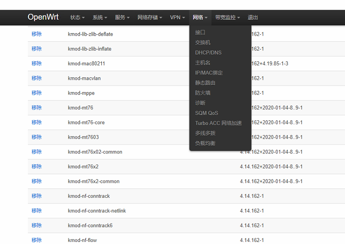
Task: Click 退出 to log out
Action: 253,17
